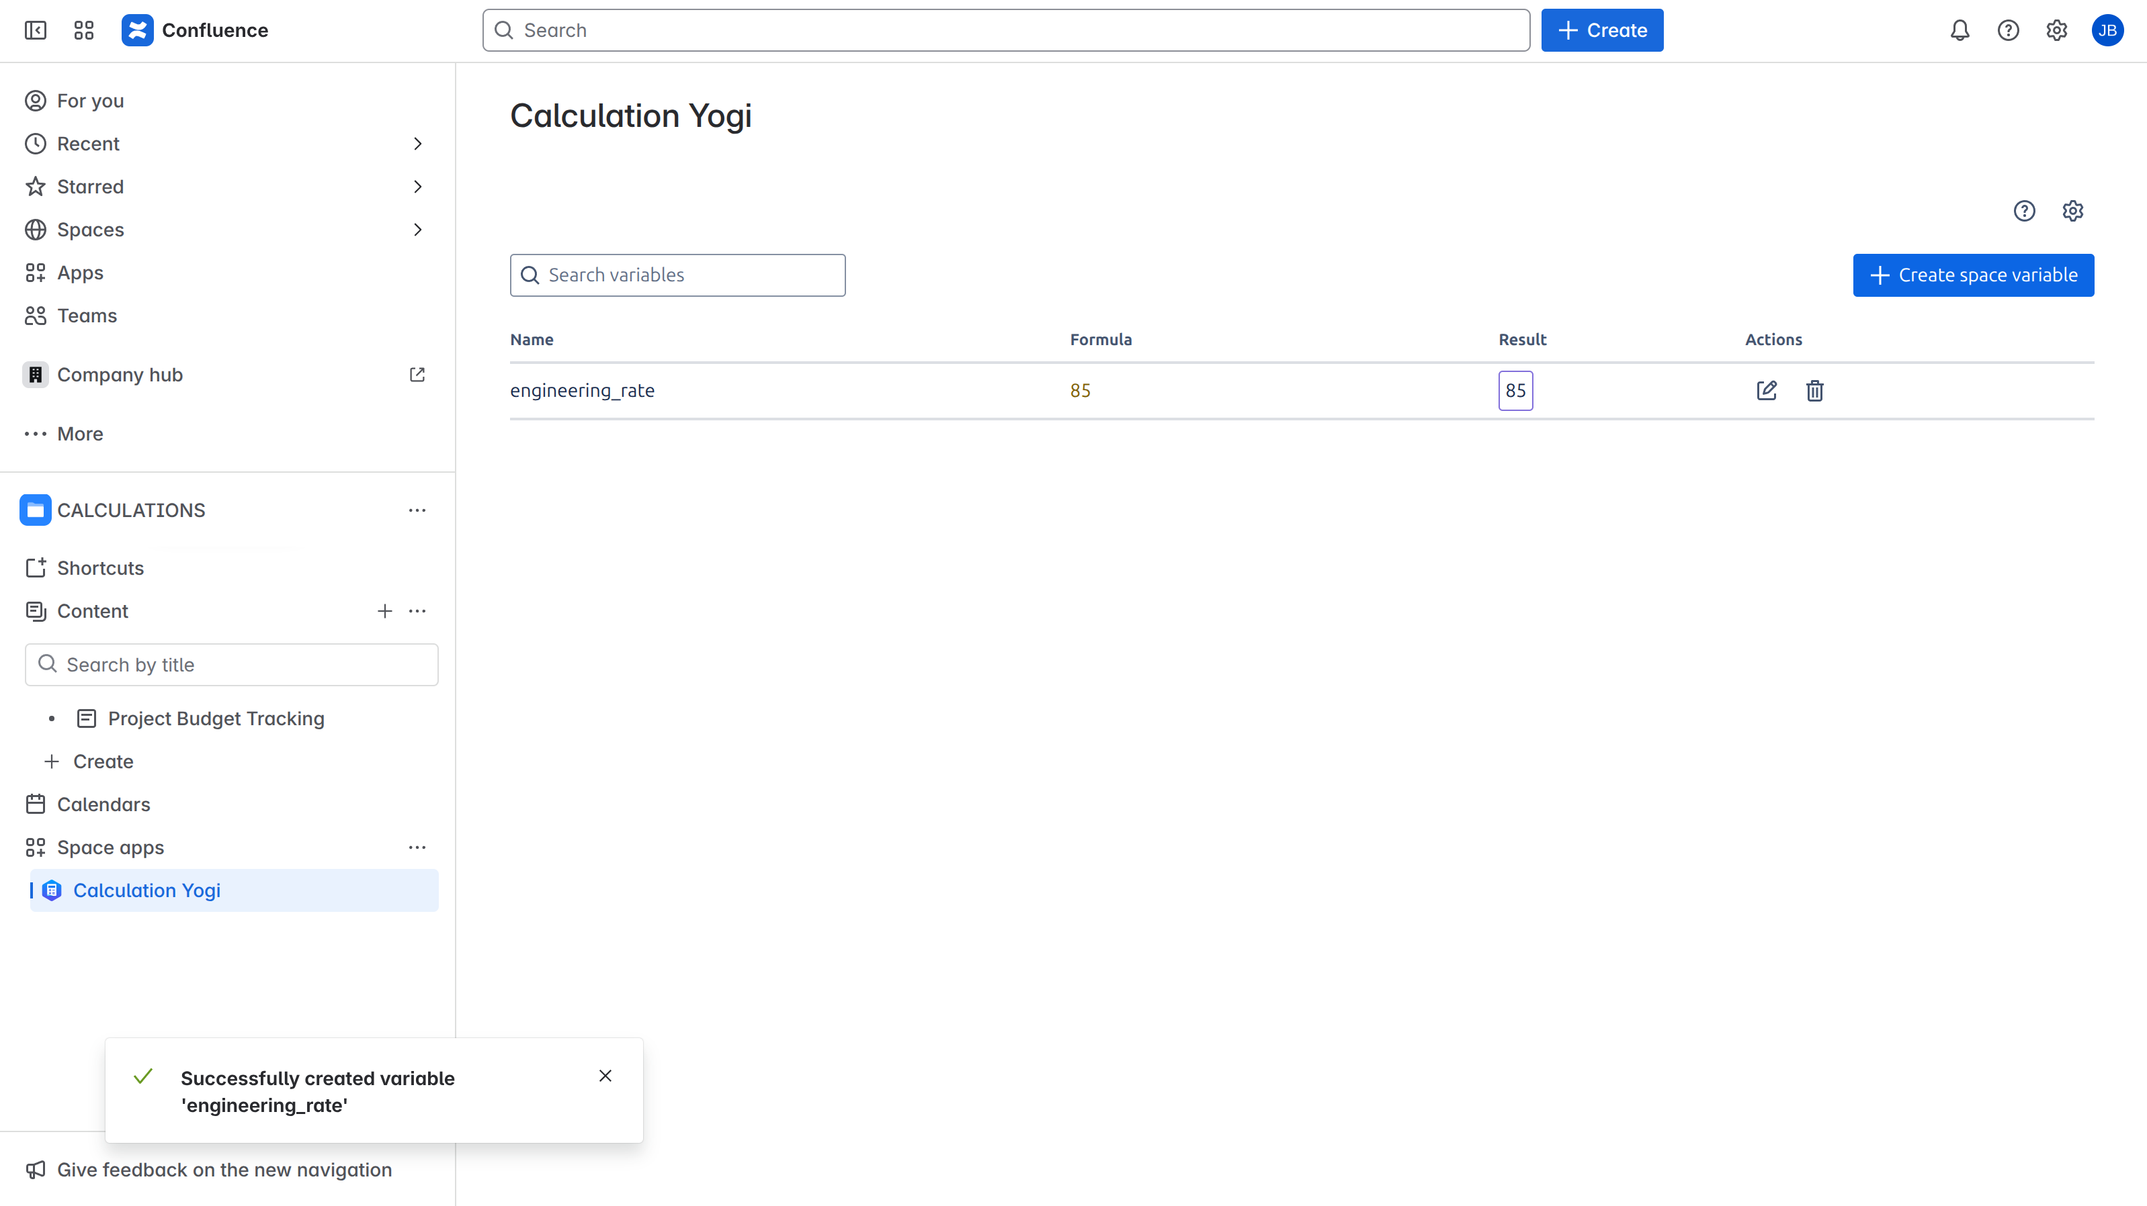Select Calculation Yogi in sidebar
Image resolution: width=2147 pixels, height=1206 pixels.
click(x=146, y=890)
